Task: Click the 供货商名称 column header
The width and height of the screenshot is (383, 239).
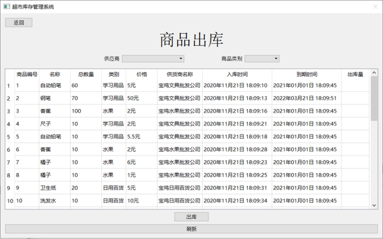Action: point(180,74)
